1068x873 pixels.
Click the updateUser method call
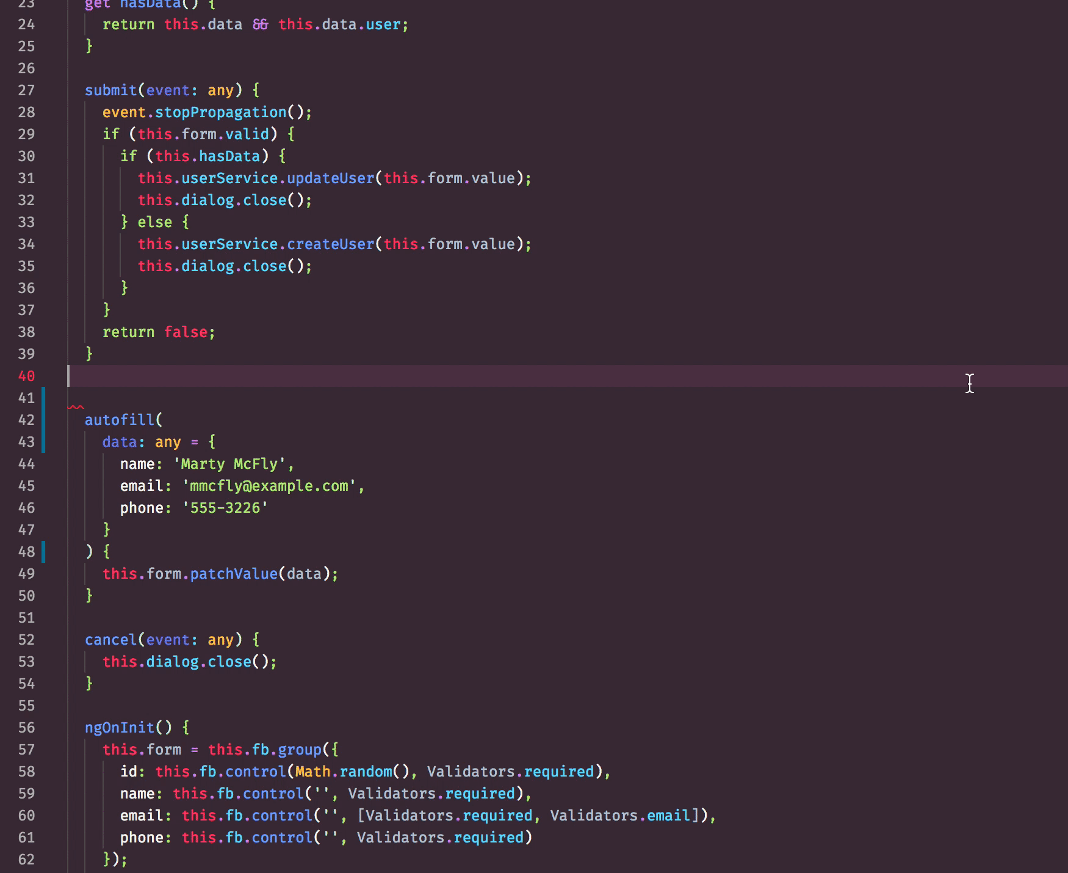(330, 178)
